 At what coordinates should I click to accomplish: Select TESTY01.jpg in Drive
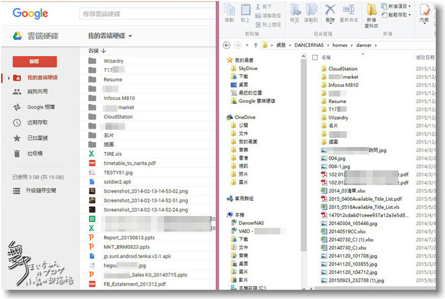coord(118,172)
